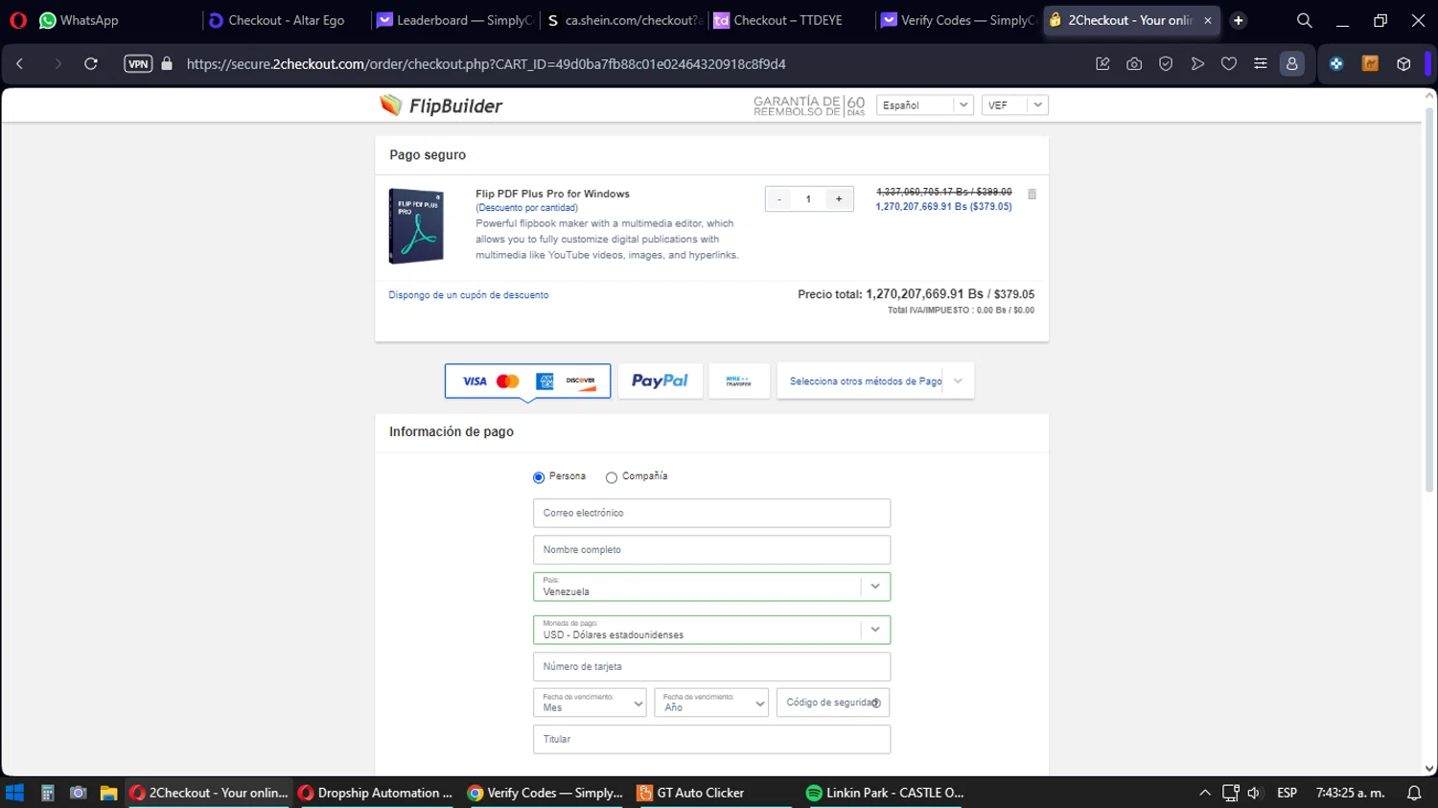Click the edit page pencil icon in address bar
Image resolution: width=1438 pixels, height=808 pixels.
(x=1102, y=64)
